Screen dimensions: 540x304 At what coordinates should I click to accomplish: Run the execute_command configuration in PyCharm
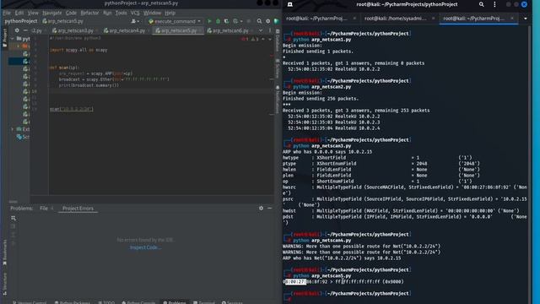coord(209,21)
